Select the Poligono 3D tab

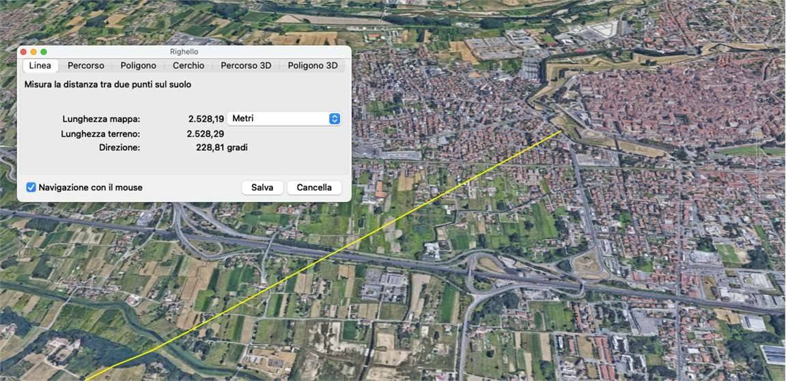tap(313, 66)
